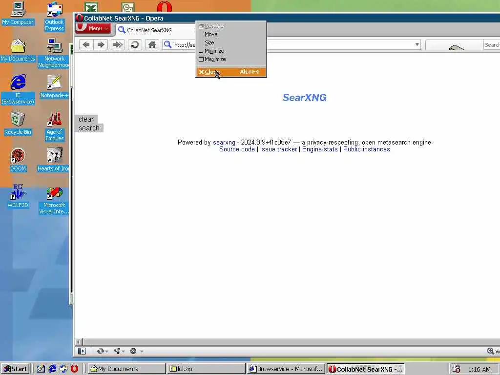Click the Fast Forward double-arrow button
This screenshot has height=375, width=500.
click(118, 44)
